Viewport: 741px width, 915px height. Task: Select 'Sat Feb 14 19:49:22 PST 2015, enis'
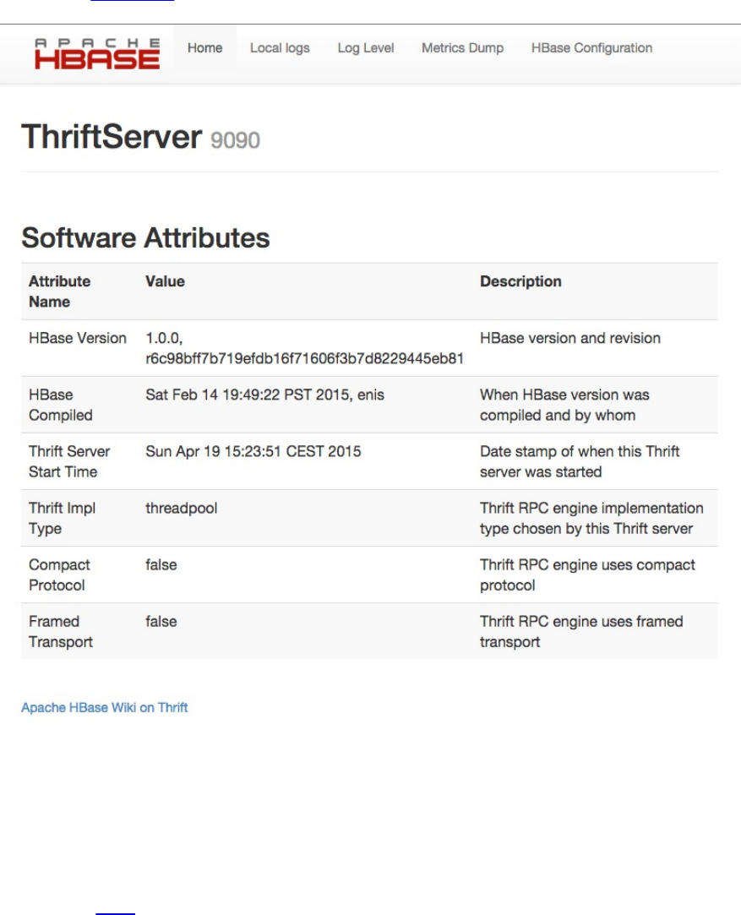click(x=265, y=395)
